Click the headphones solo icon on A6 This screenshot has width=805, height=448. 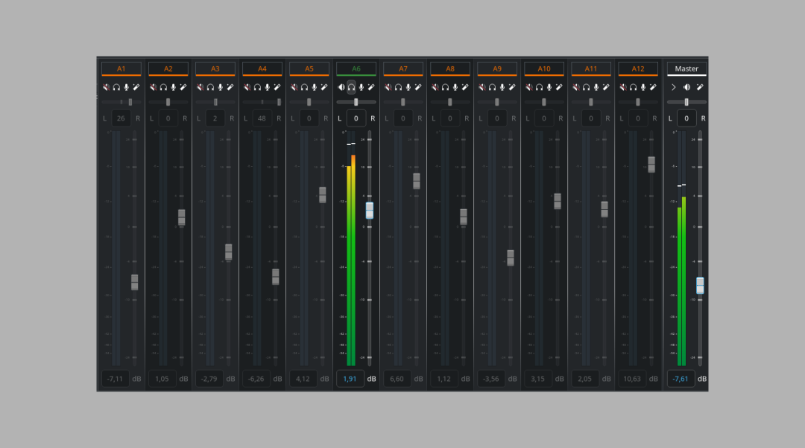coord(351,87)
